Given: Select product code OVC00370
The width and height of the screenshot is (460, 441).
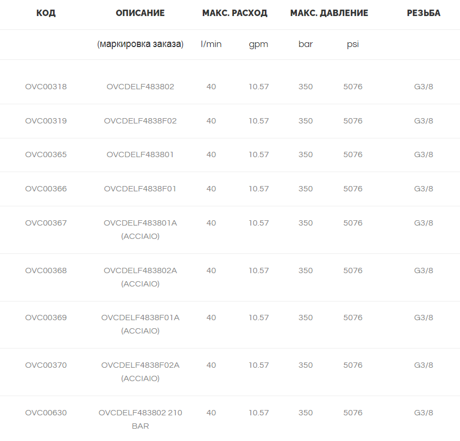Looking at the screenshot, I should tap(46, 365).
